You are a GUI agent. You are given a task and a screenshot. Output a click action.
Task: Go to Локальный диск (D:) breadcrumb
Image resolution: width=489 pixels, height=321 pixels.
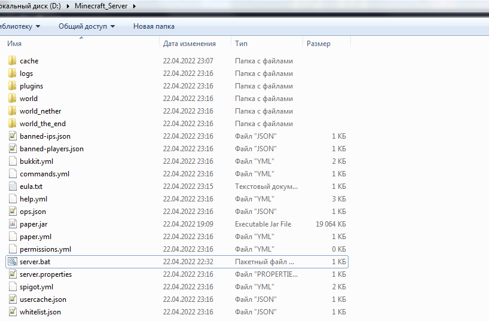click(x=30, y=6)
